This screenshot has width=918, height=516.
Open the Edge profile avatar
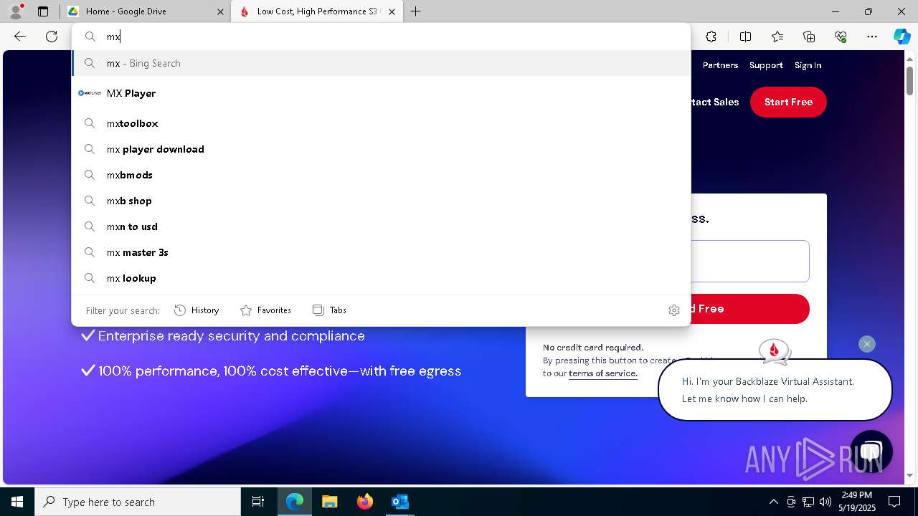pos(16,11)
